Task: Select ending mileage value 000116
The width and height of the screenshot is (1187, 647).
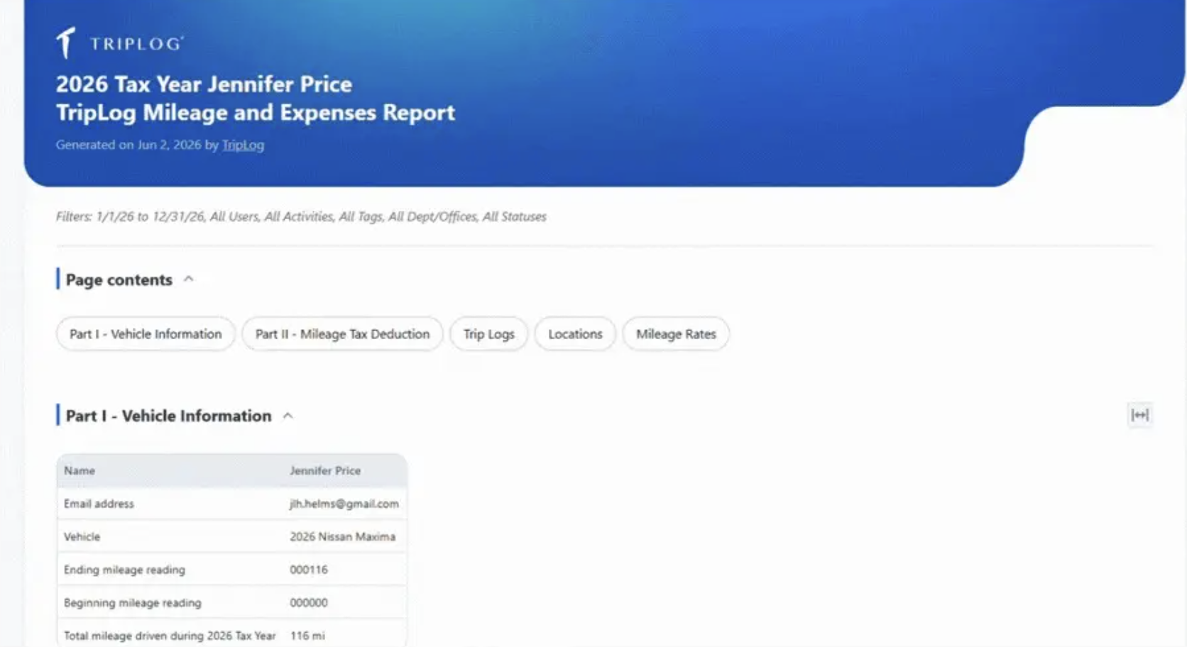Action: click(x=309, y=570)
